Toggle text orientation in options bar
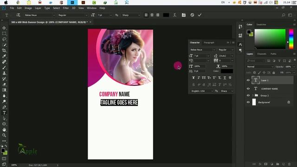297x167 pixels. coord(18,15)
